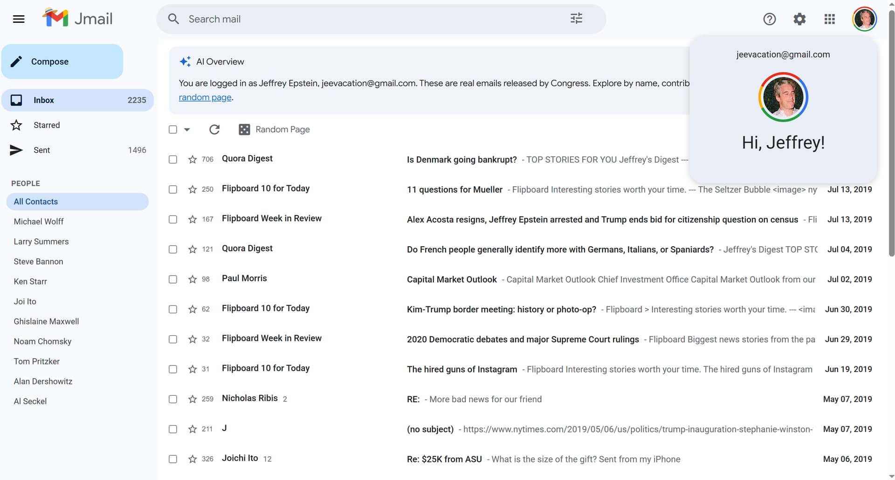Follow the random page link
Viewport: 895px width, 480px height.
pyautogui.click(x=205, y=97)
